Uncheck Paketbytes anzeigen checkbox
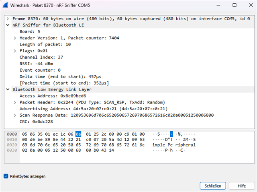Screen dimensions: 257x192 click(x=6, y=176)
